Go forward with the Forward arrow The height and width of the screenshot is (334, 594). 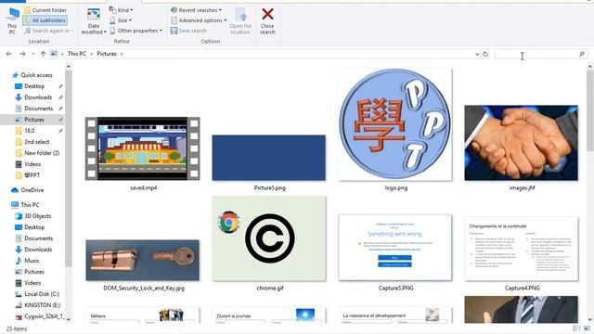pyautogui.click(x=22, y=54)
